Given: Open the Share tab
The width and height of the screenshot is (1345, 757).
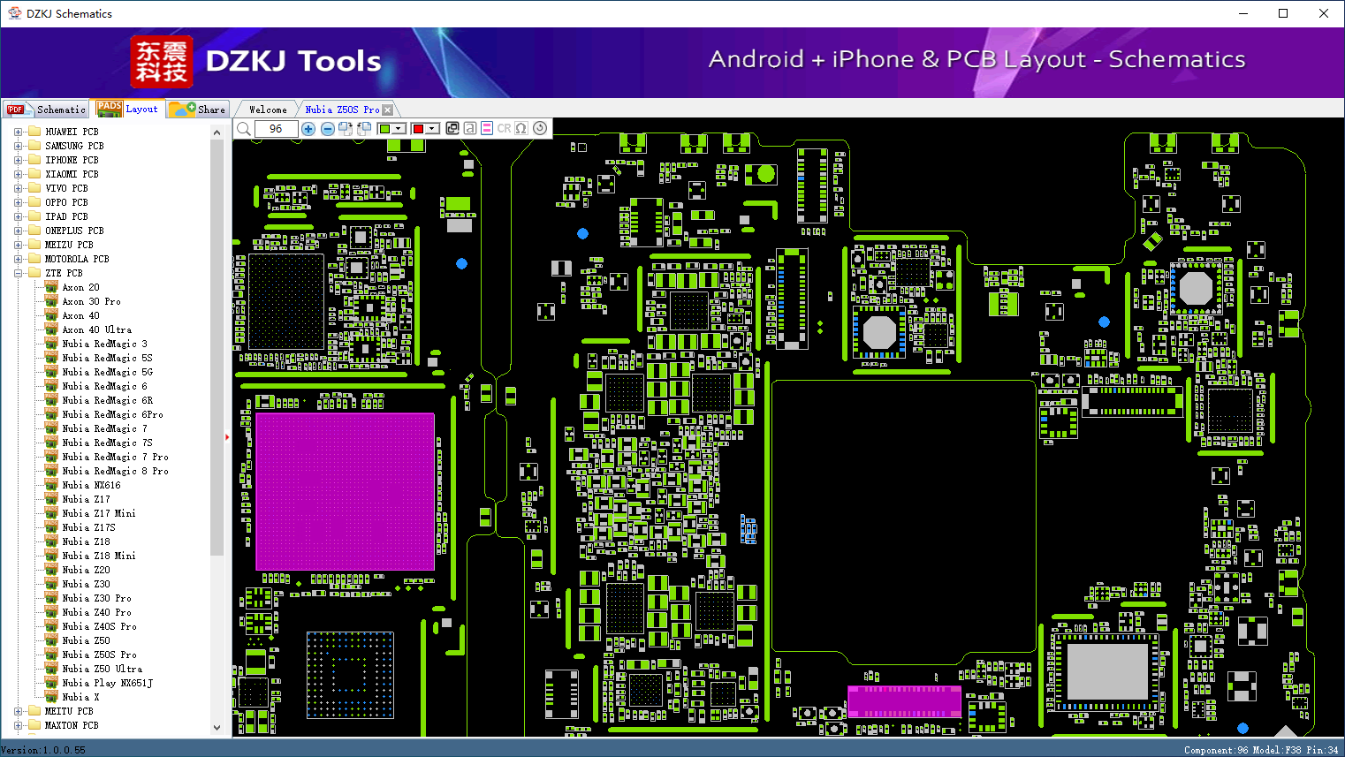Looking at the screenshot, I should 198,110.
